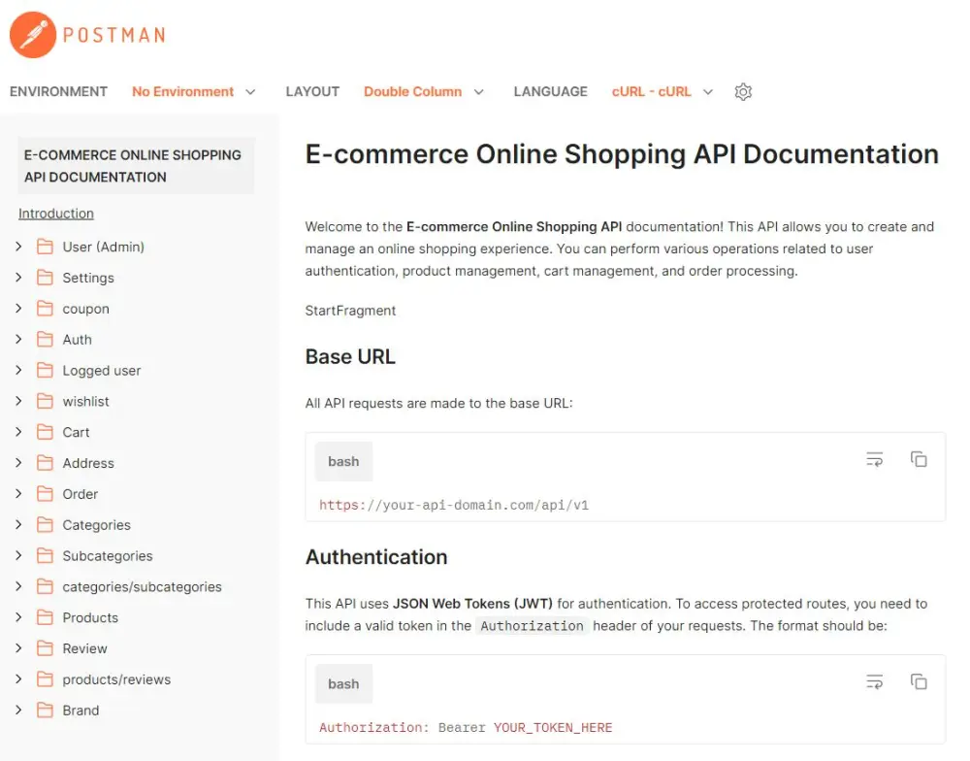
Task: Click the folder icon next to Products
Action: click(45, 617)
